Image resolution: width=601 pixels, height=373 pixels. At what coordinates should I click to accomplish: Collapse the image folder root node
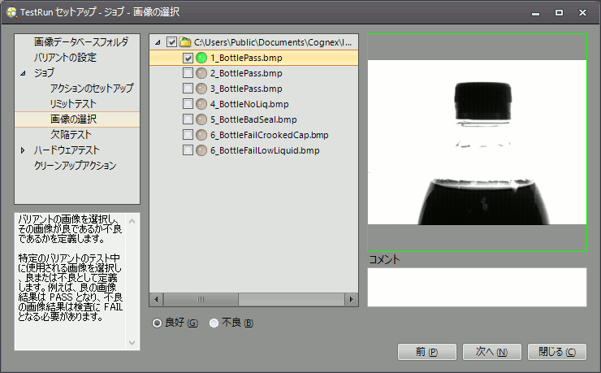157,42
